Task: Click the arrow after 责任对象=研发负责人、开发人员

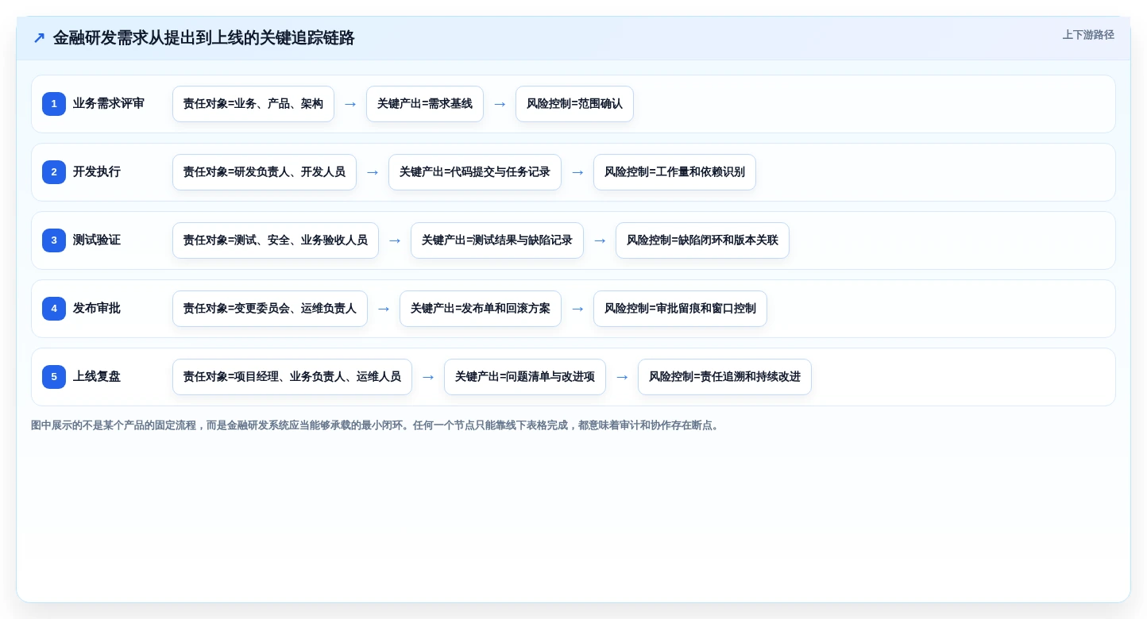Action: (x=373, y=172)
